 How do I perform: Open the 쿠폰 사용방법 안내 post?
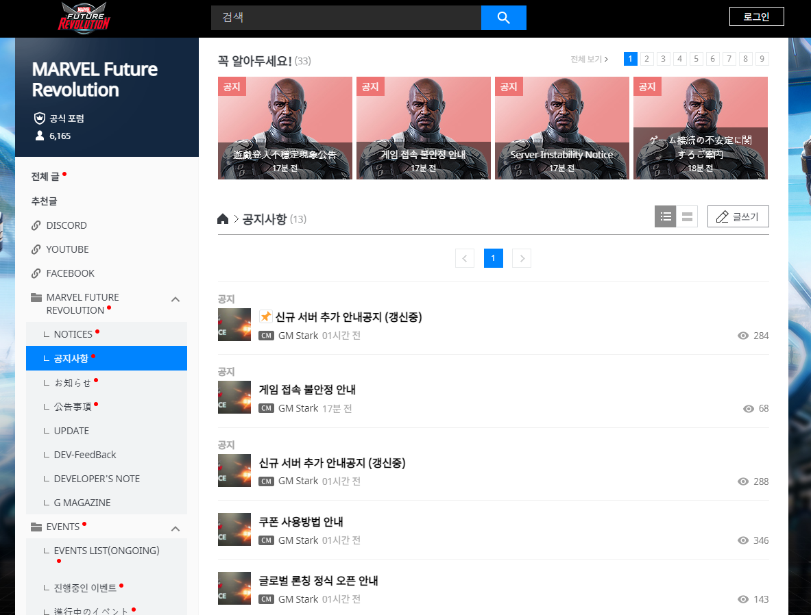(301, 522)
